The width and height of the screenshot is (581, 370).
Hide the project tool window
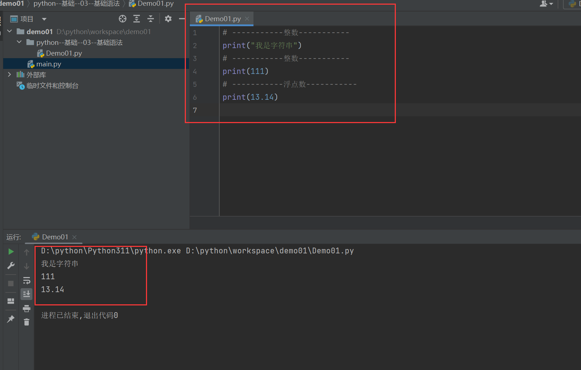tap(182, 19)
